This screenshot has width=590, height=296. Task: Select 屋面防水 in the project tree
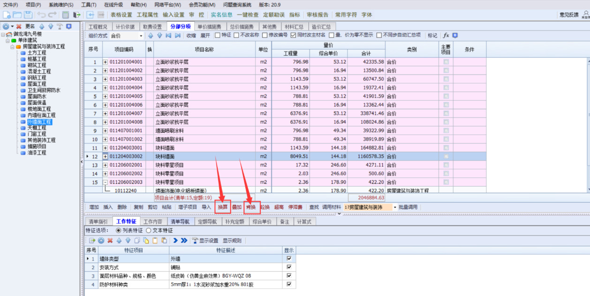point(37,96)
